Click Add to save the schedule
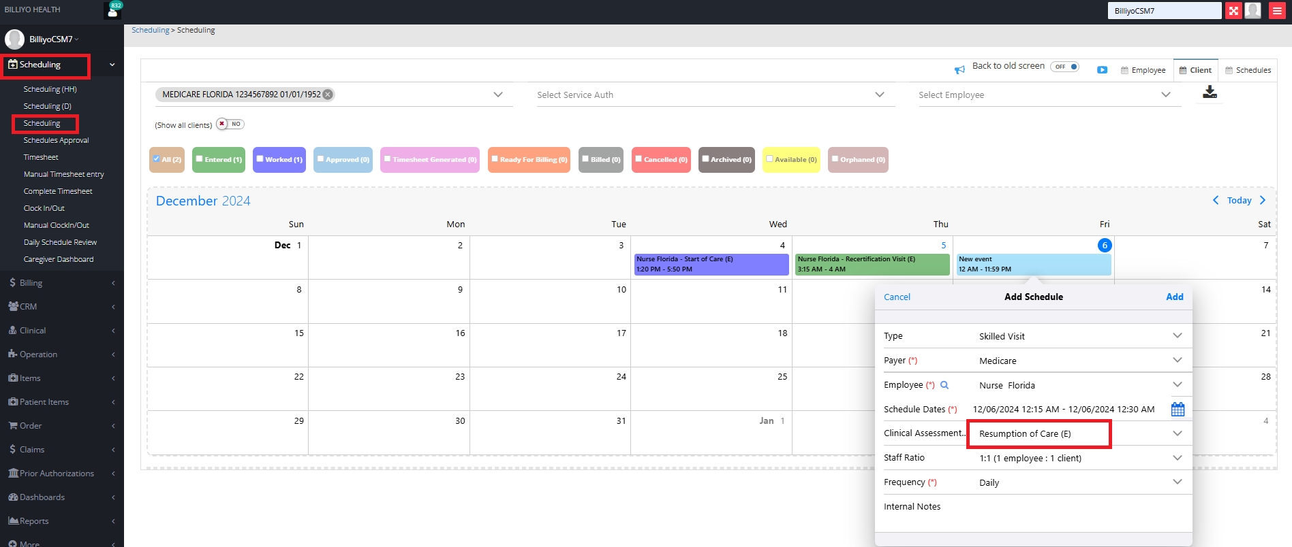This screenshot has width=1292, height=547. 1174,297
